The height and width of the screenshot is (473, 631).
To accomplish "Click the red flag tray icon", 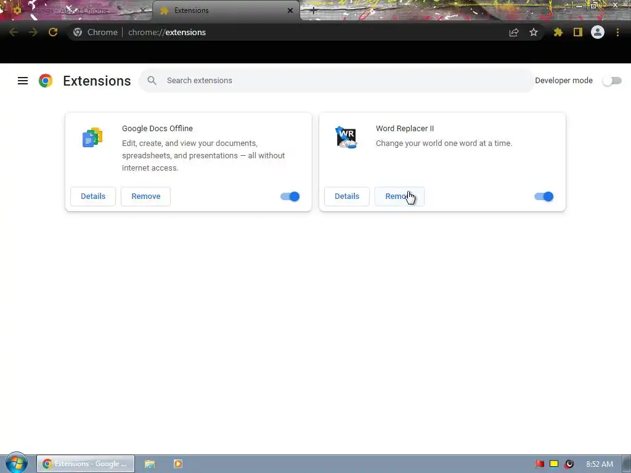I will point(540,464).
